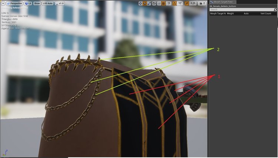Click the Auto column header
This screenshot has height=158, width=278.
[x=246, y=13]
